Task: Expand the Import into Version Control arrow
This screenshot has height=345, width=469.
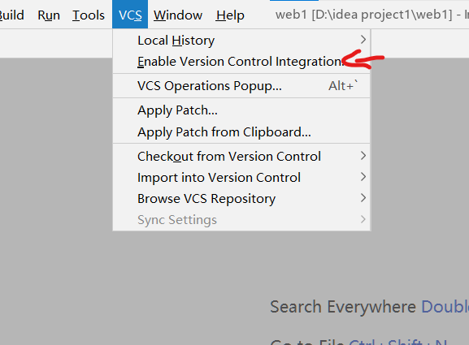Action: tap(363, 177)
